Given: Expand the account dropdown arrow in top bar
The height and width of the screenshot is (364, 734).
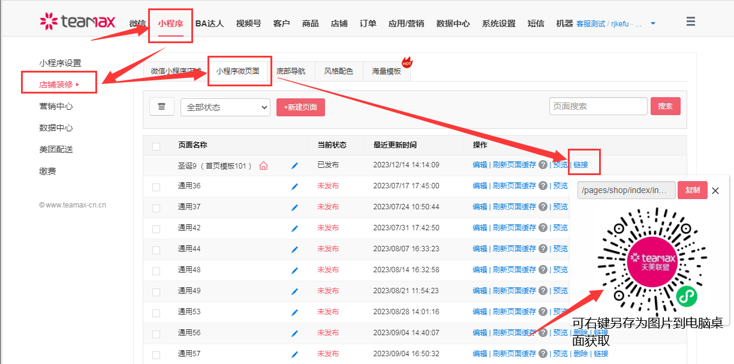Looking at the screenshot, I should (653, 24).
